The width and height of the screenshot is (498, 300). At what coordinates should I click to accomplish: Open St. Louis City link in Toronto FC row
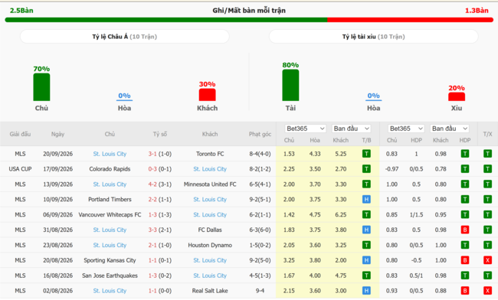110,154
